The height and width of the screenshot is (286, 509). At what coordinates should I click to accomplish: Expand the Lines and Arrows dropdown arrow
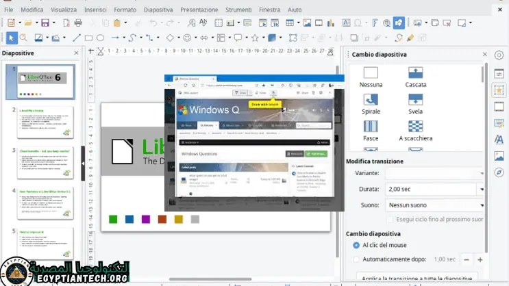pyautogui.click(x=124, y=38)
